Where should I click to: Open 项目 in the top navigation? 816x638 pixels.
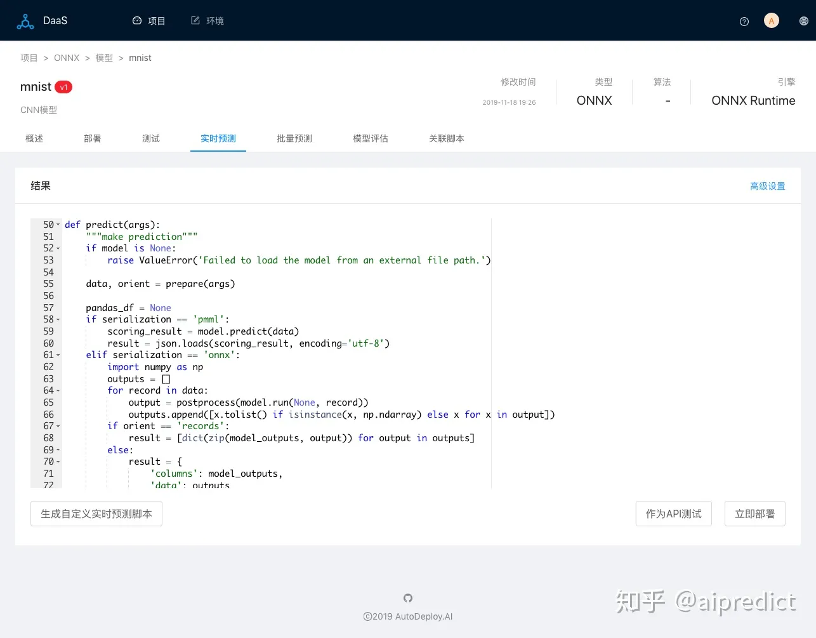(x=149, y=21)
